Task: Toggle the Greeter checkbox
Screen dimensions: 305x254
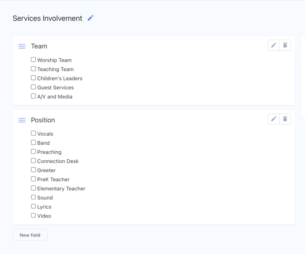Action: pos(34,170)
